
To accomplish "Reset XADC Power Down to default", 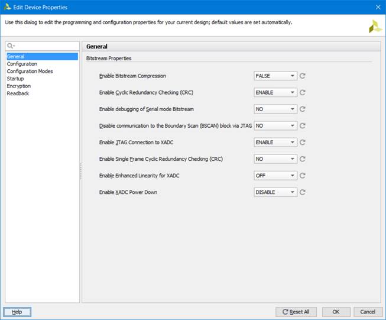I will tap(303, 192).
